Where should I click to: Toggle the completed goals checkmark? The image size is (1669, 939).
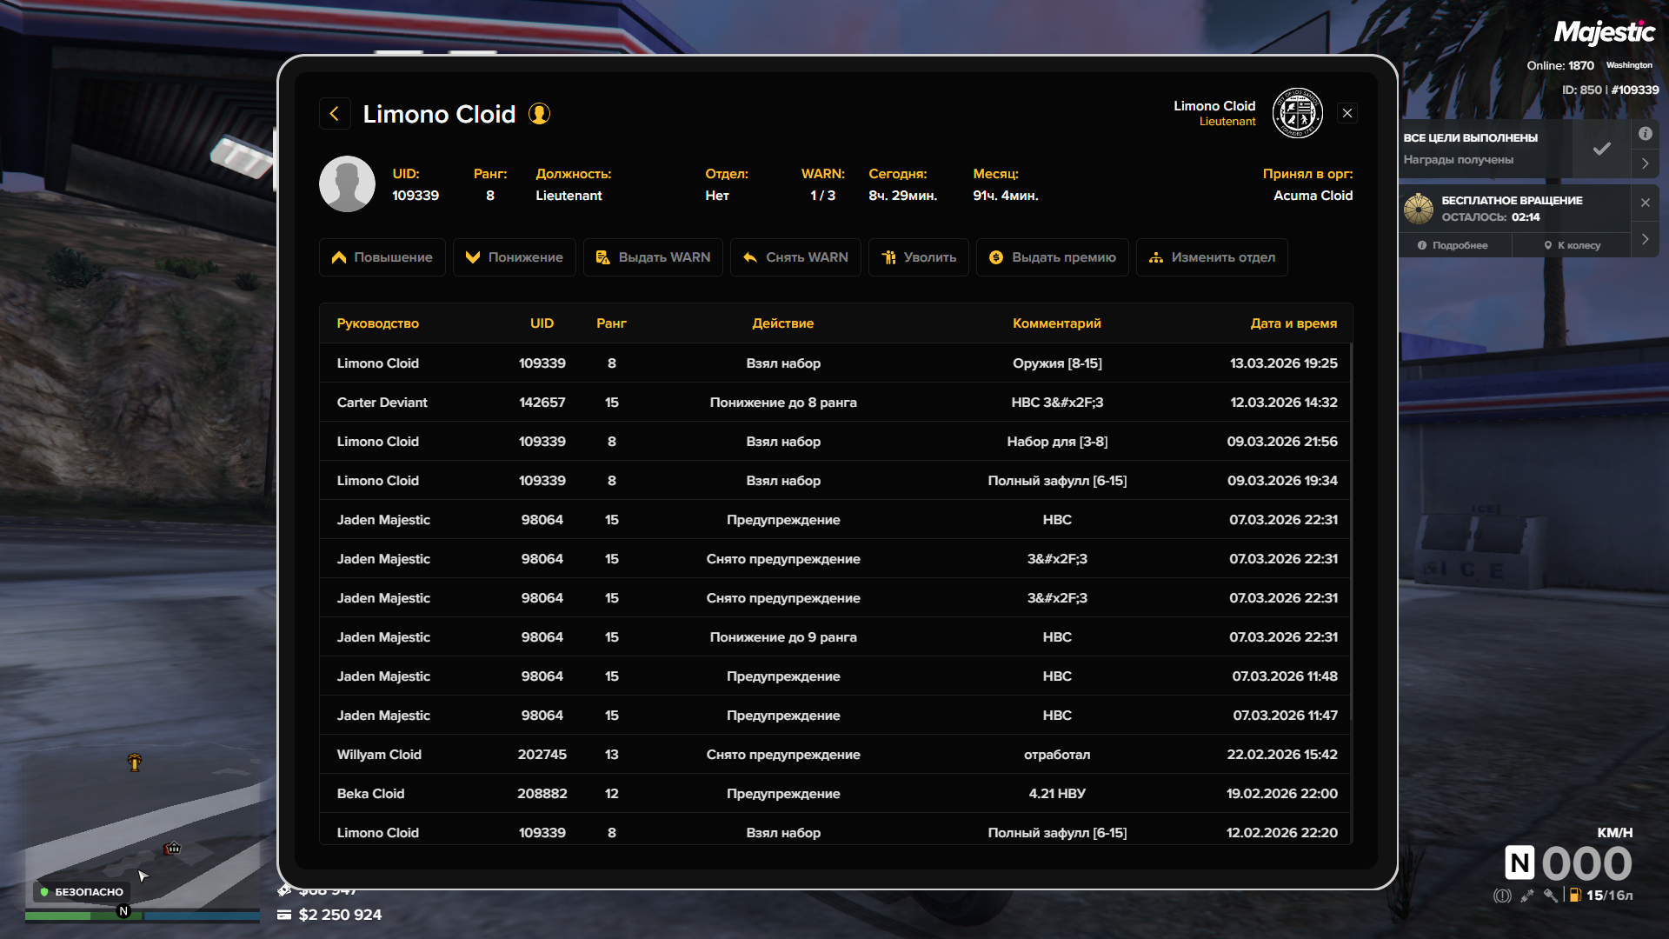[1601, 149]
